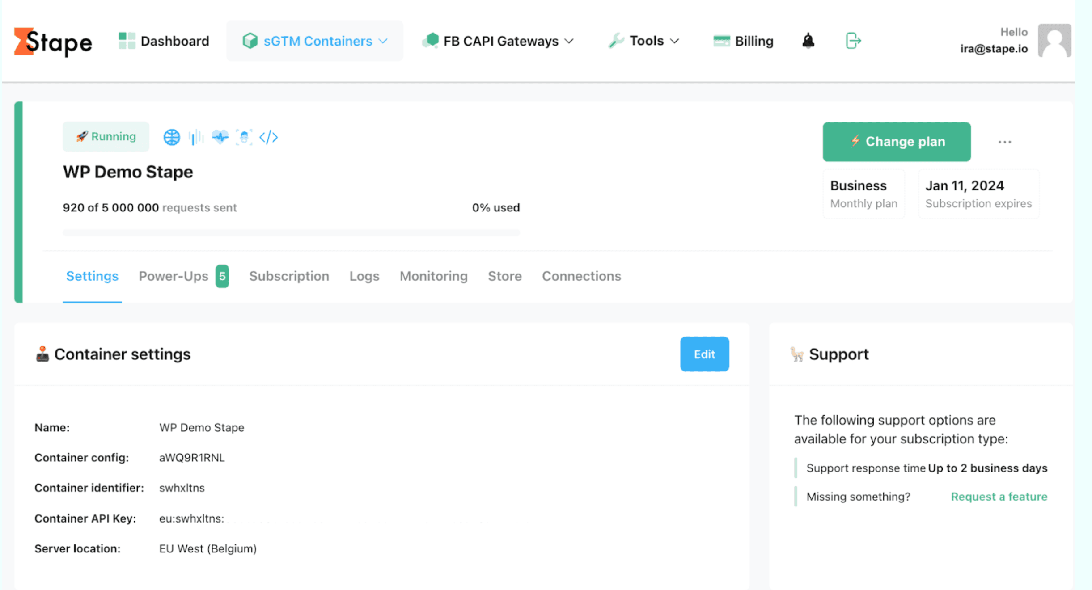Screen dimensions: 1092x590
Task: Open the Monitoring tab
Action: pos(433,276)
